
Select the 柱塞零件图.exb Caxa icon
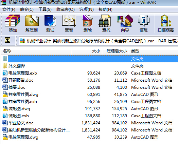coord(5,101)
